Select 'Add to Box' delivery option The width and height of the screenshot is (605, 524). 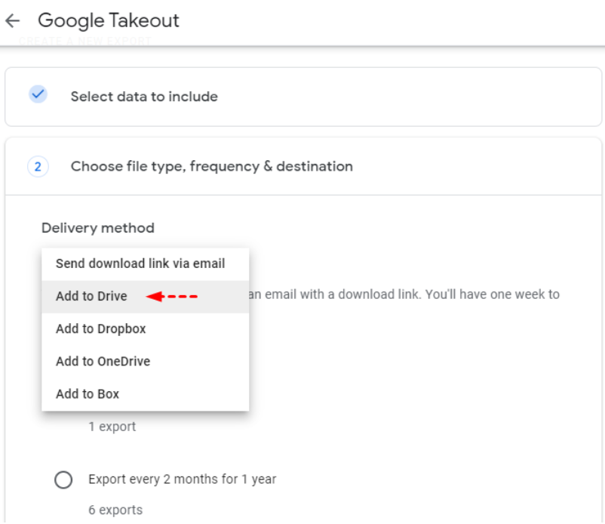(145, 394)
